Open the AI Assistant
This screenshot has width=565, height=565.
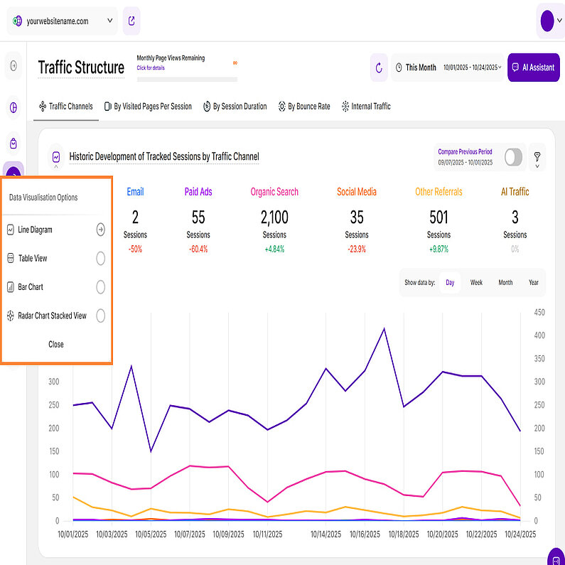533,68
